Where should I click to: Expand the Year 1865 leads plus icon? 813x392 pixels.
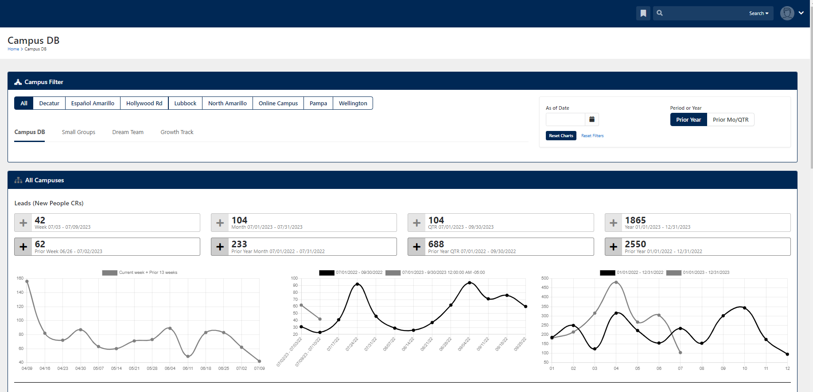pyautogui.click(x=614, y=223)
